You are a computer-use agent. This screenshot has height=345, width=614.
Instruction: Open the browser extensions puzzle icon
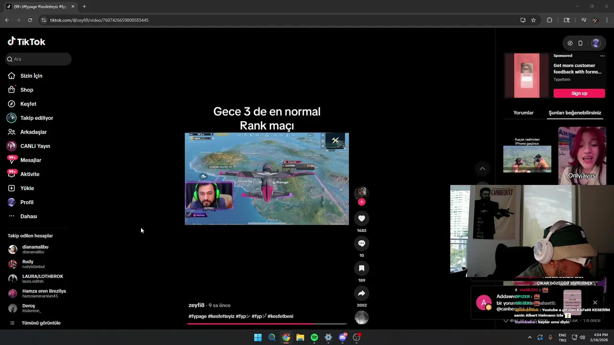[x=550, y=20]
